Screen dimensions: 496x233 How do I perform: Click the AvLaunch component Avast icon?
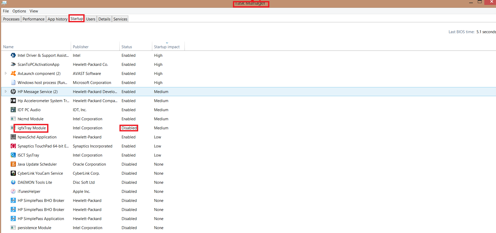(13, 73)
